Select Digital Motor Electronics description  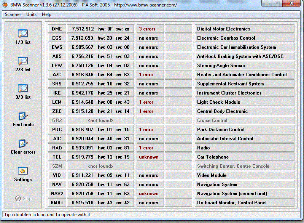coord(245,29)
